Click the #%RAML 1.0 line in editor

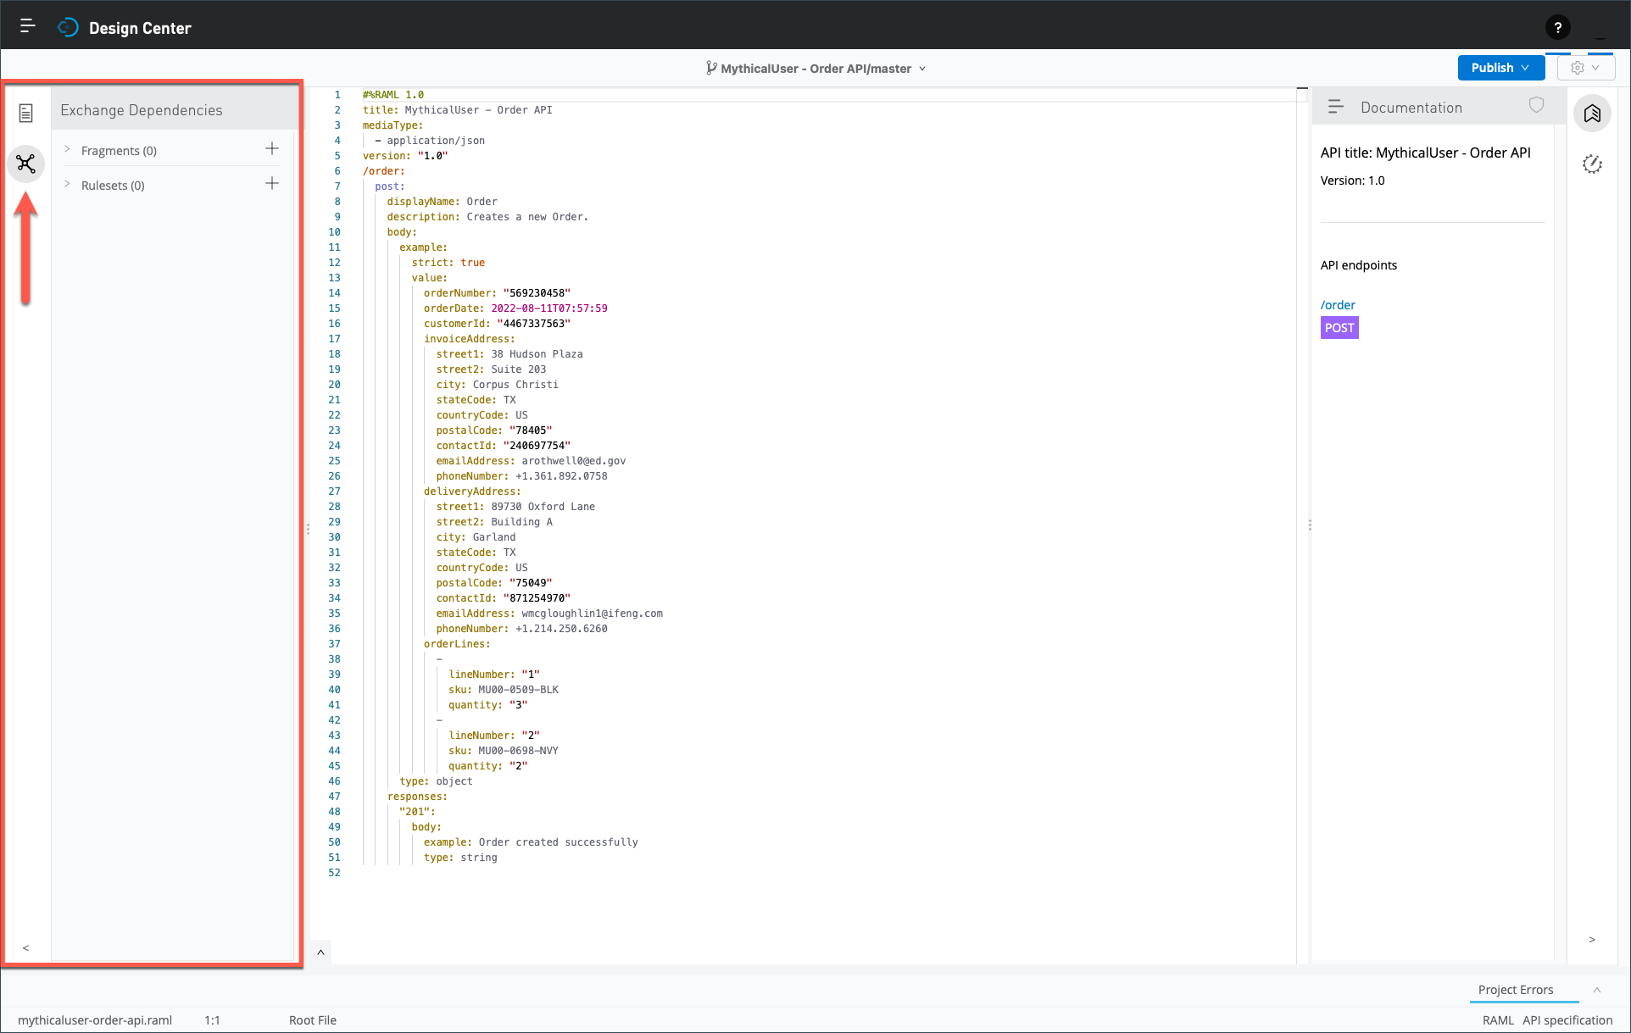393,95
